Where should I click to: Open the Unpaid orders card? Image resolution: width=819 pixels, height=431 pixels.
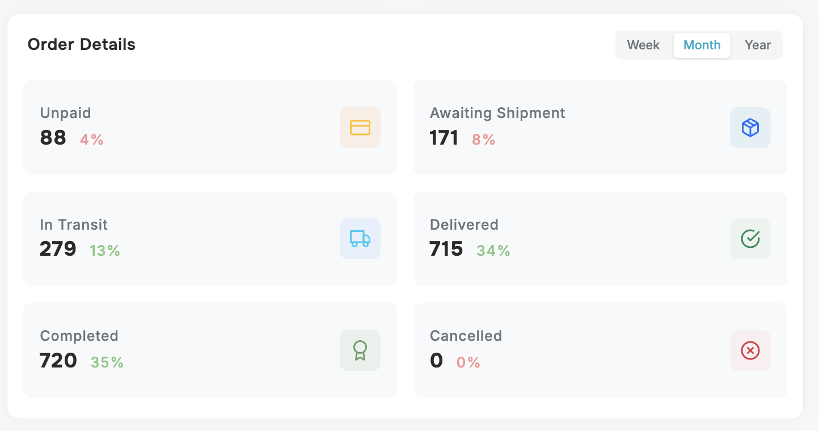point(210,128)
